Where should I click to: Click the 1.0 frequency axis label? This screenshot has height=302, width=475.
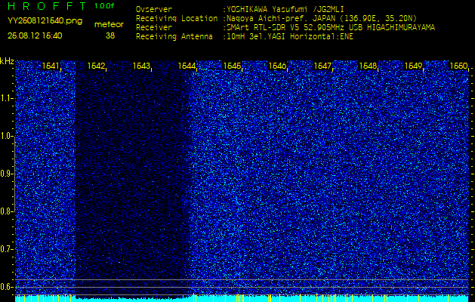coord(6,136)
